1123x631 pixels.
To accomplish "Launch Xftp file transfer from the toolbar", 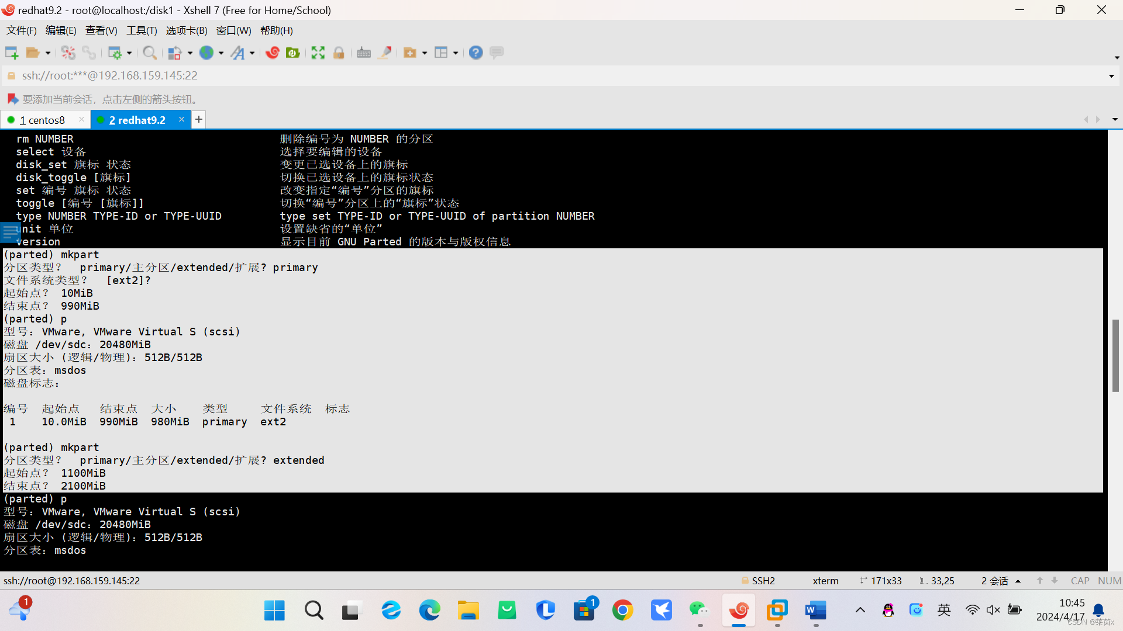I will tap(292, 53).
